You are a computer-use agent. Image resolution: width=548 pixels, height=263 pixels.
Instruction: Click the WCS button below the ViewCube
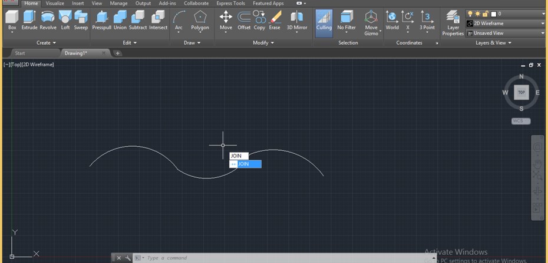[520, 121]
